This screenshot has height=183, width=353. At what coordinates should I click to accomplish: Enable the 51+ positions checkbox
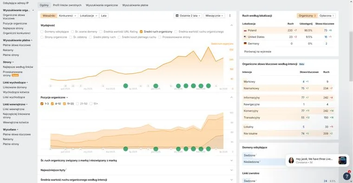[x=91, y=104]
